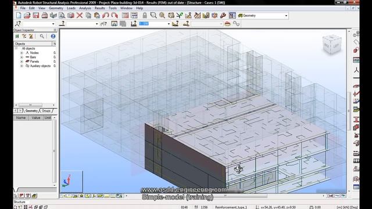Click the node selection icon on second toolbar

coord(18,24)
